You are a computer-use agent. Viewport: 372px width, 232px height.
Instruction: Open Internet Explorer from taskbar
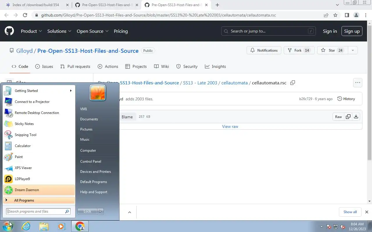[26, 226]
